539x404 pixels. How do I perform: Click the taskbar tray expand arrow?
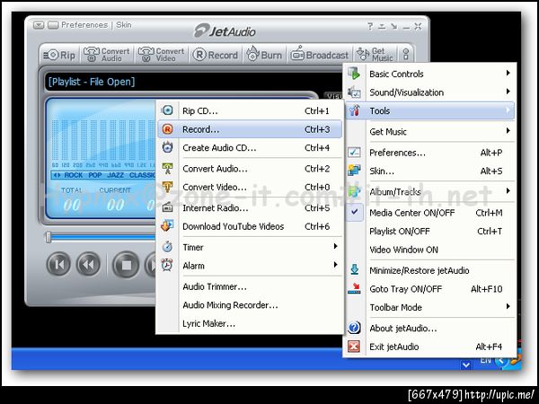[466, 364]
